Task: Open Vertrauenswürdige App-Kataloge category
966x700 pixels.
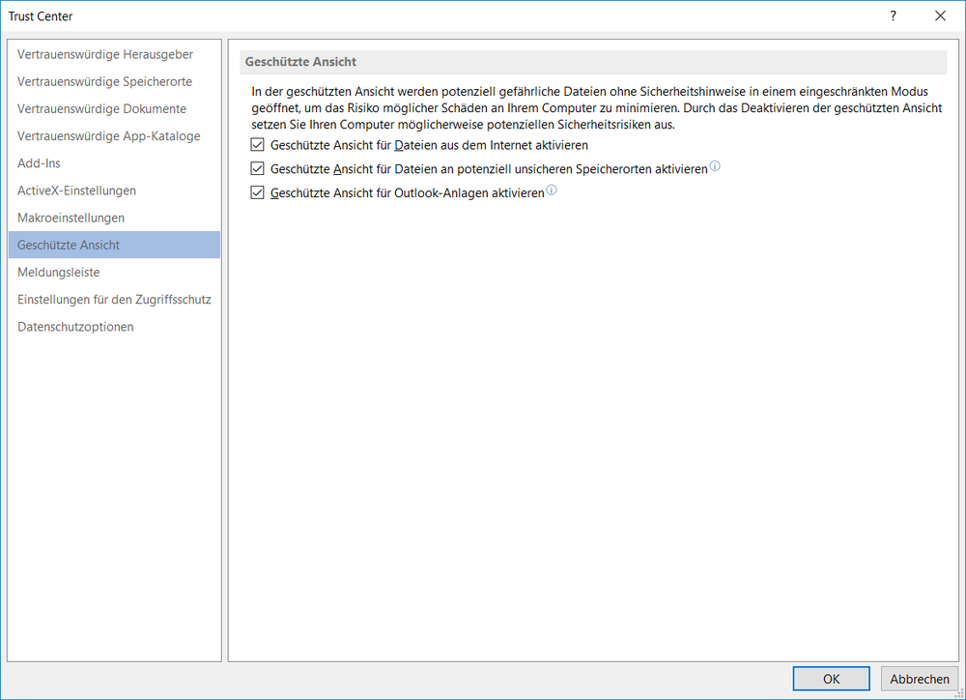Action: [x=109, y=136]
